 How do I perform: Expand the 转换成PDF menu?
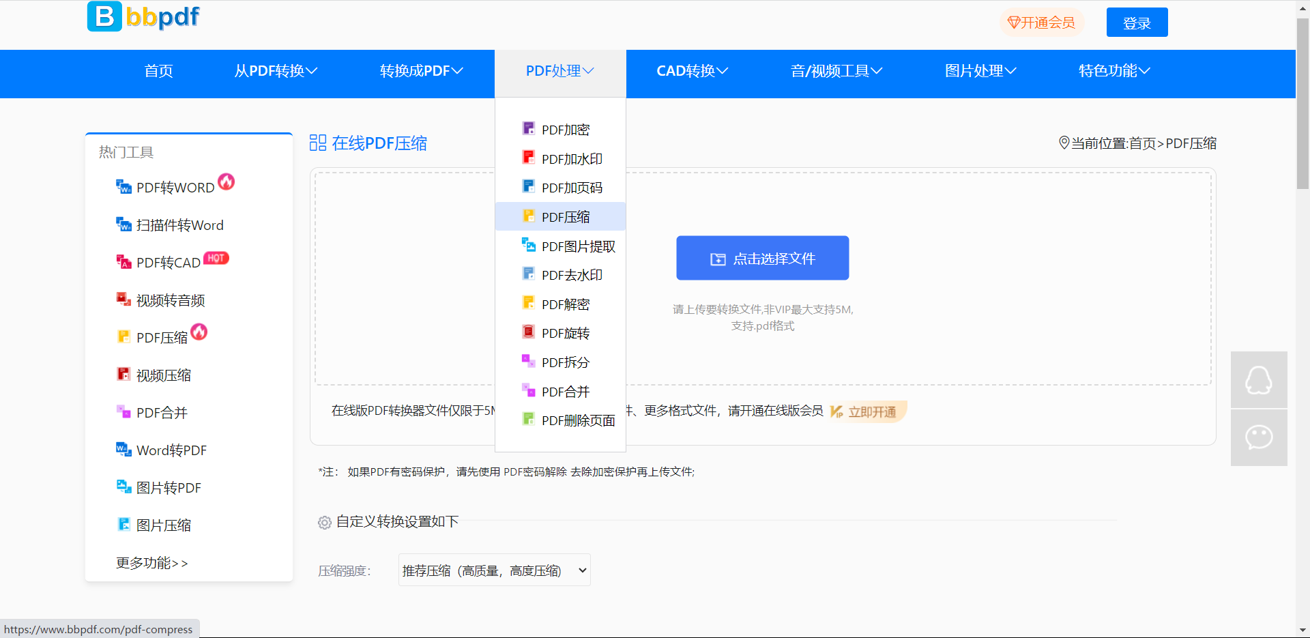pos(422,71)
